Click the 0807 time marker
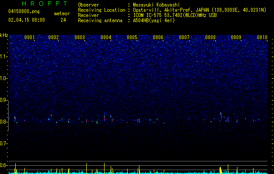Viewport: 274px width, 174px height. [x=184, y=37]
